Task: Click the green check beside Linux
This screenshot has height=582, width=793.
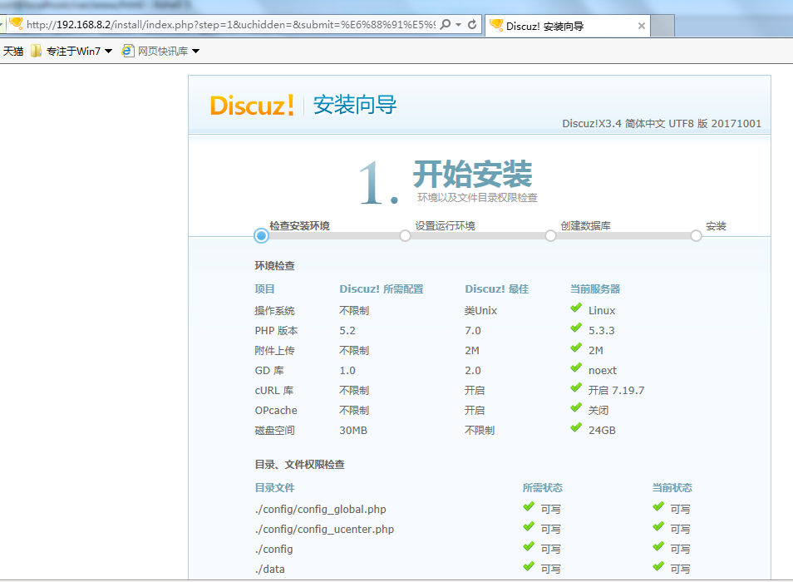Action: pos(576,308)
